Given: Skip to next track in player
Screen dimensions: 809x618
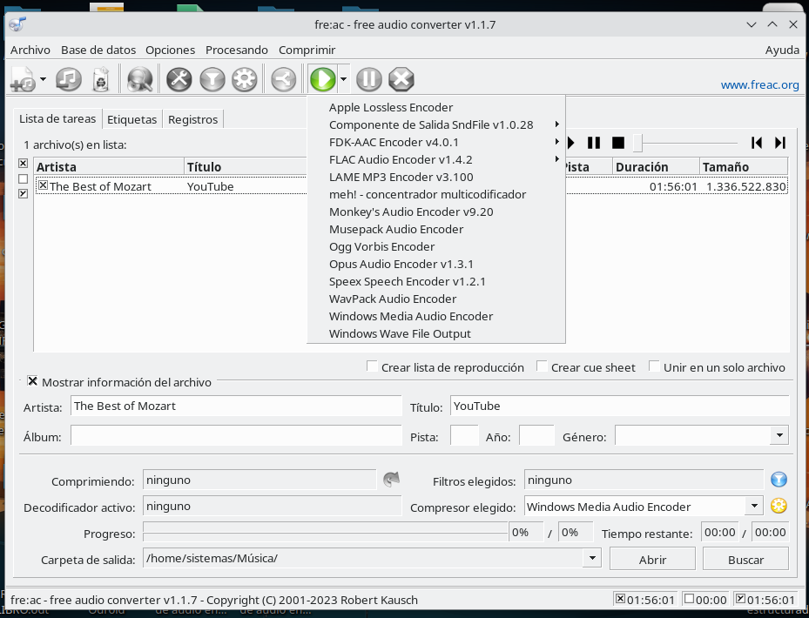Looking at the screenshot, I should [x=780, y=143].
